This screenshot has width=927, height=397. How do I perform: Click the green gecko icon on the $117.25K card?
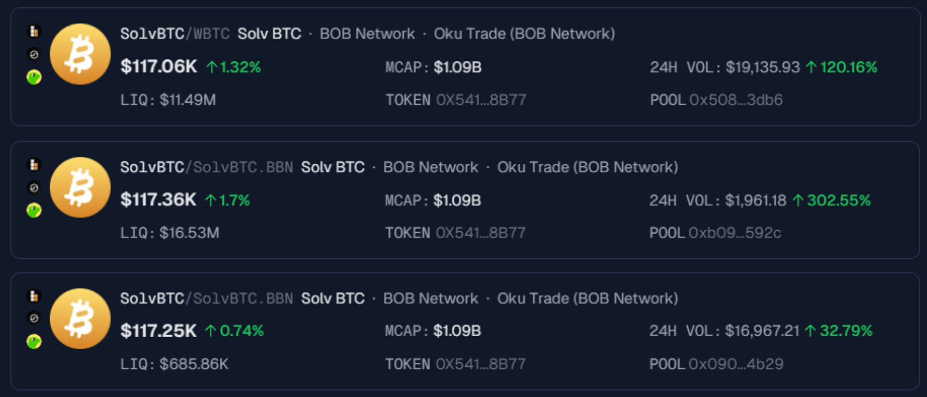point(34,342)
